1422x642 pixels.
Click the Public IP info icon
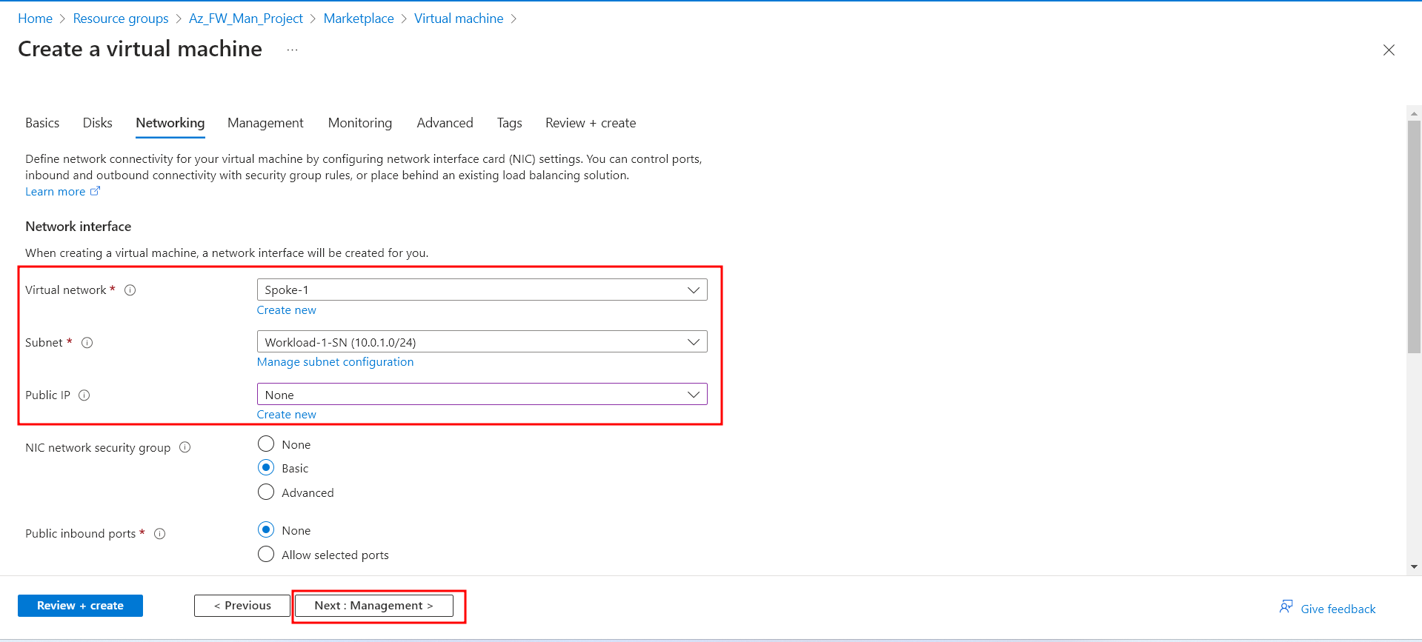[84, 395]
